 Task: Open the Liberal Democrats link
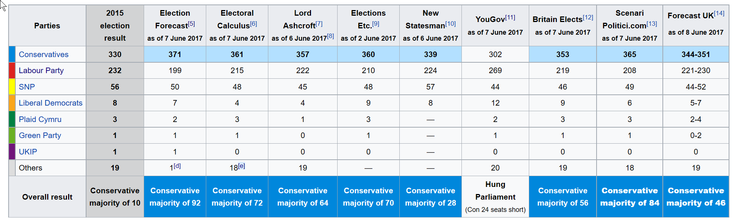51,103
